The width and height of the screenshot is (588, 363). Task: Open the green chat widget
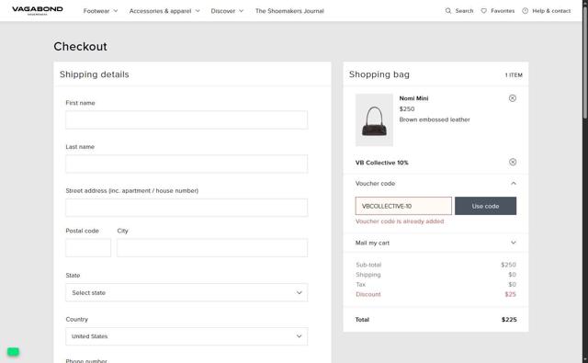coord(13,352)
